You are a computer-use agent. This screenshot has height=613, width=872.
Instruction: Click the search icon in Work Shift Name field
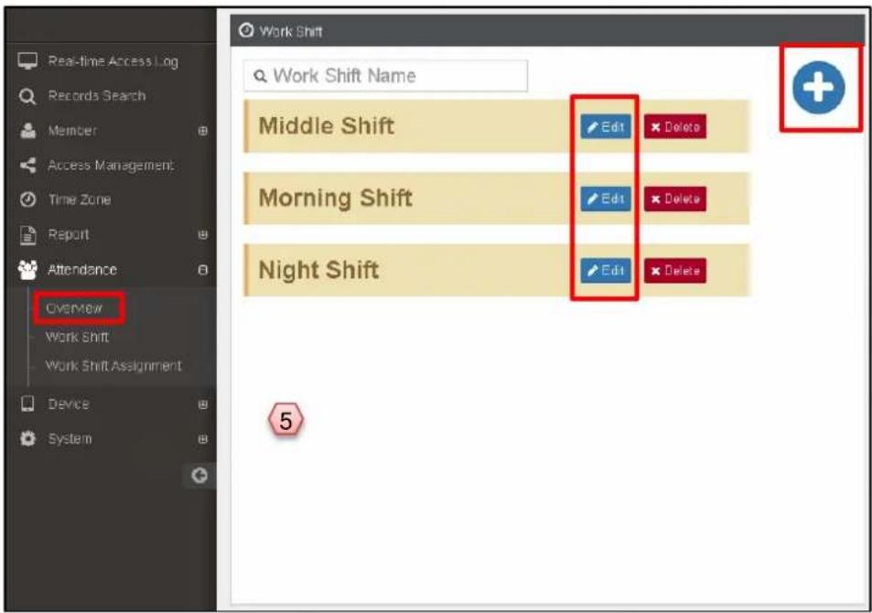[260, 76]
